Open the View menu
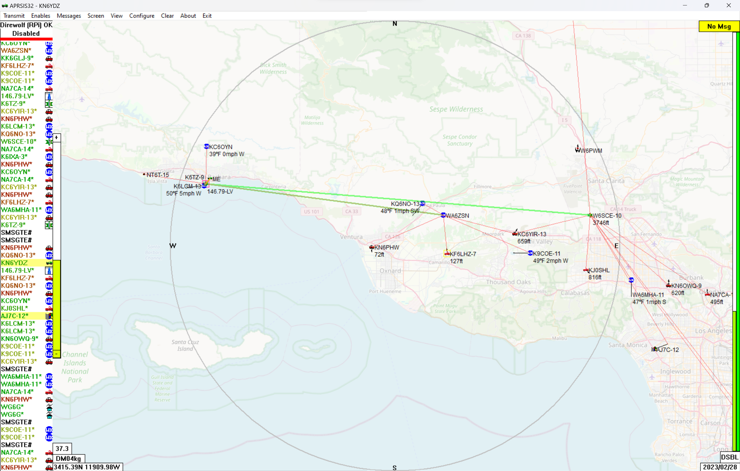Screen dimensions: 740x471 click(116, 16)
